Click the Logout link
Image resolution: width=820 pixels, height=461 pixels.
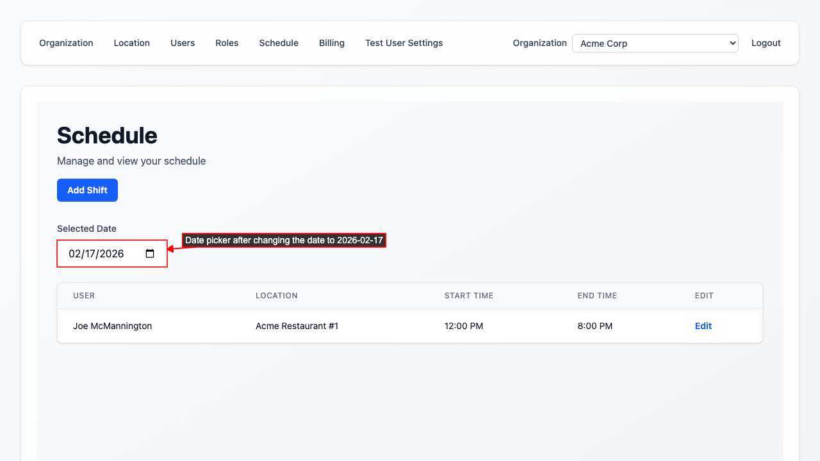[x=766, y=43]
